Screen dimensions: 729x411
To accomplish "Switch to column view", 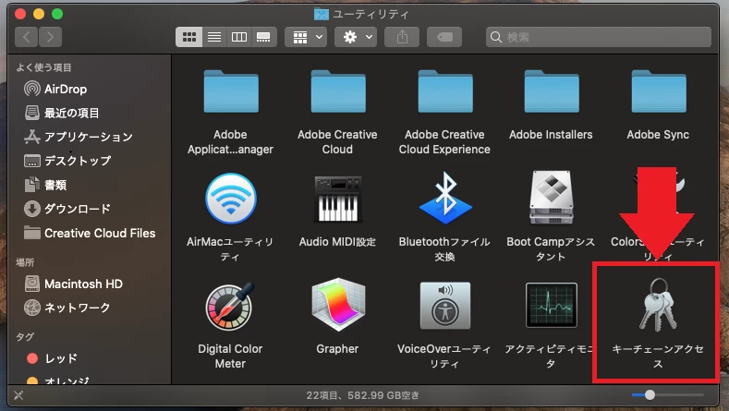I will pos(239,37).
